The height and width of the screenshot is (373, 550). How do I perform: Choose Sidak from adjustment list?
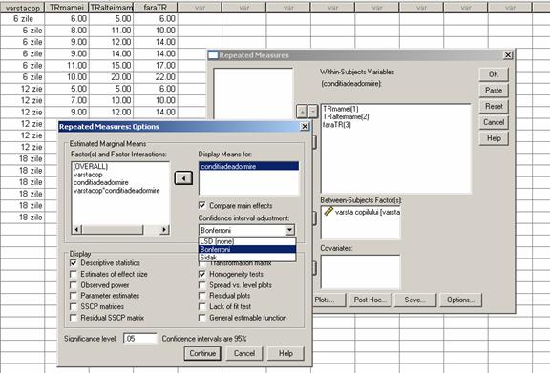(247, 257)
